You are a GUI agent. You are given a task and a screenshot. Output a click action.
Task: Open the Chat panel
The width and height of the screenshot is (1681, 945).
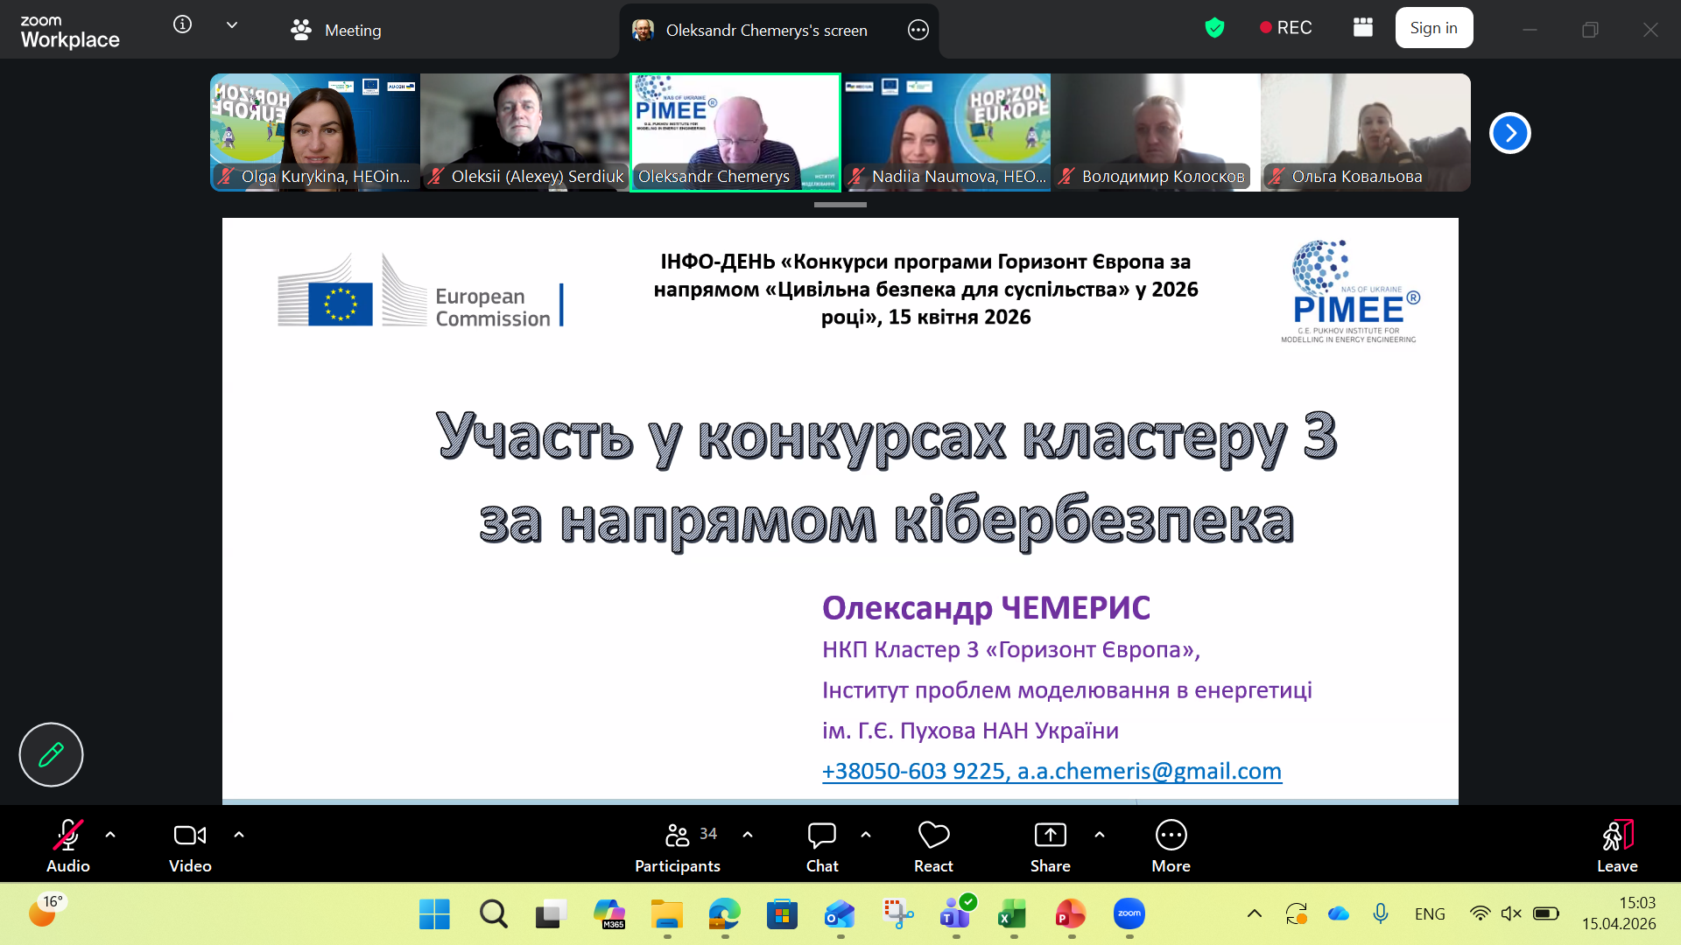(x=821, y=846)
